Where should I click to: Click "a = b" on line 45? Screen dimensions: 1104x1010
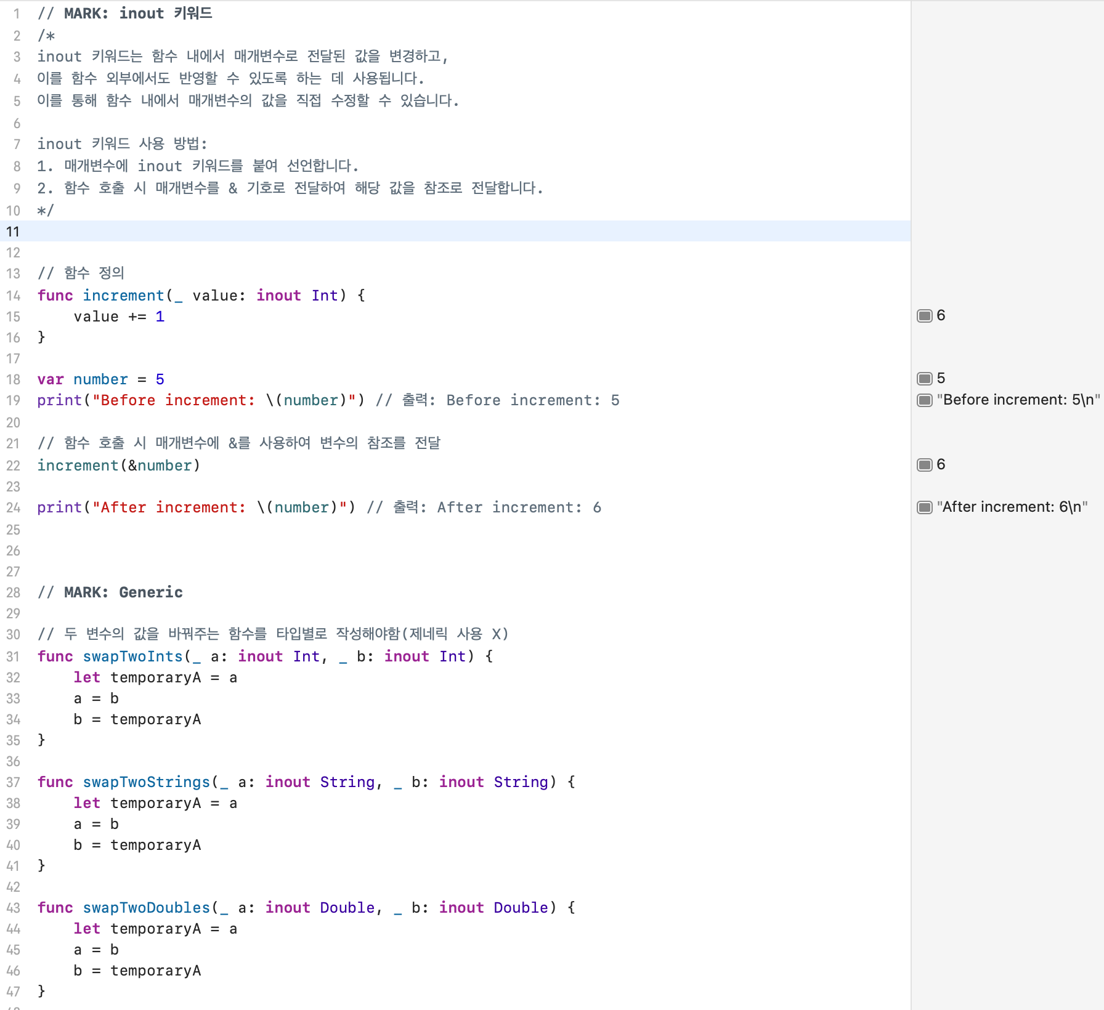(96, 950)
